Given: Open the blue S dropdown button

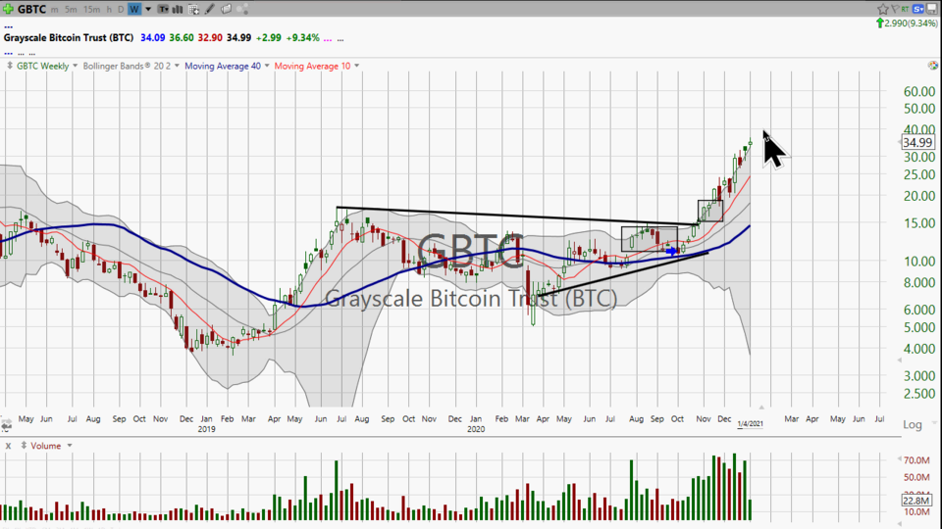Looking at the screenshot, I should (918, 9).
